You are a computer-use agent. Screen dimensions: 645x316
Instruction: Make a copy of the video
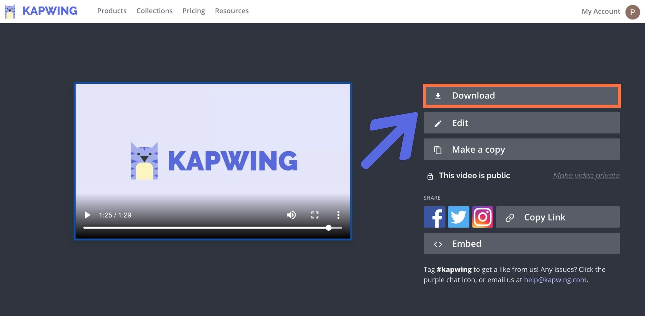pyautogui.click(x=521, y=150)
